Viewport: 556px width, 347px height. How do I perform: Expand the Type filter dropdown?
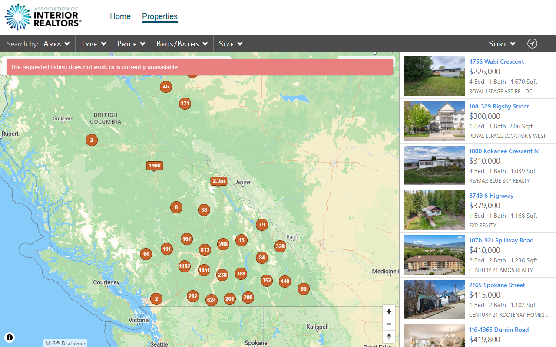pos(94,44)
